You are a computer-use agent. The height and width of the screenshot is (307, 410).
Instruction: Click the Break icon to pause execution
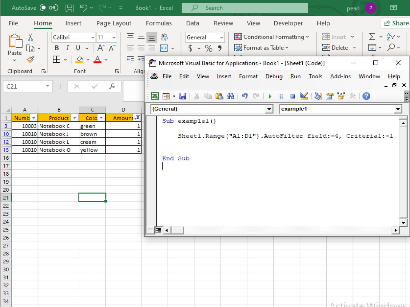pos(281,96)
